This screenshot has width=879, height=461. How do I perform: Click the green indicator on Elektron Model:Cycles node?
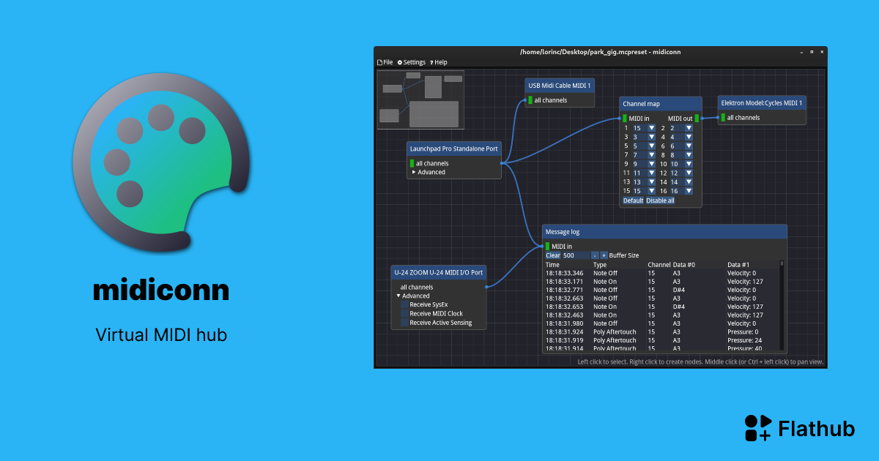coord(723,117)
